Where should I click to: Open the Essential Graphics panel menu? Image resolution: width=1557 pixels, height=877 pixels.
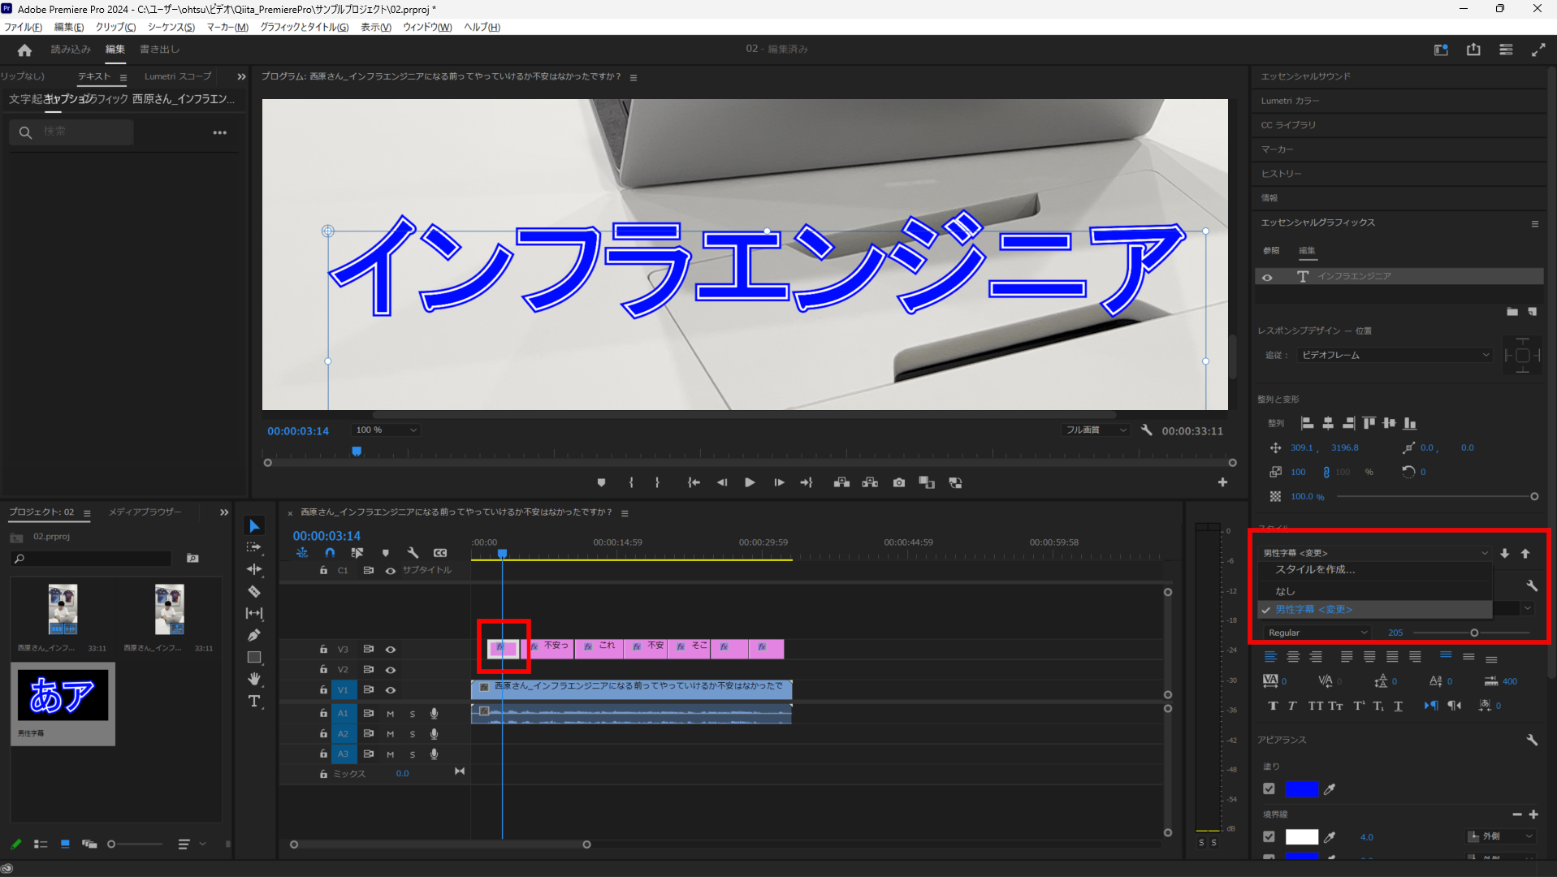click(1535, 223)
